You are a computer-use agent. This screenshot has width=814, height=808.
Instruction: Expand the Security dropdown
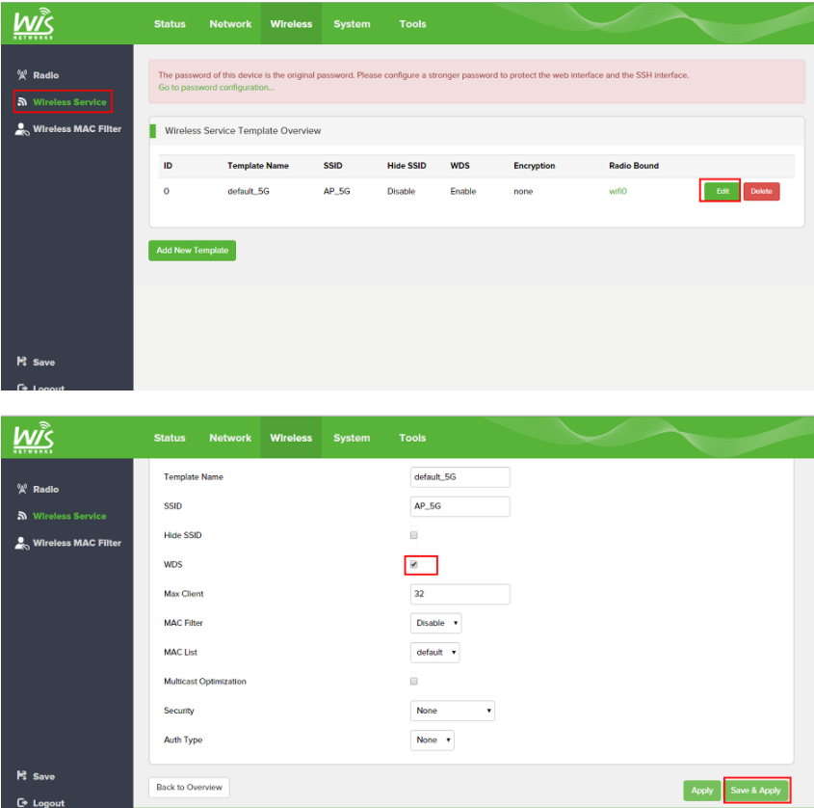[453, 711]
